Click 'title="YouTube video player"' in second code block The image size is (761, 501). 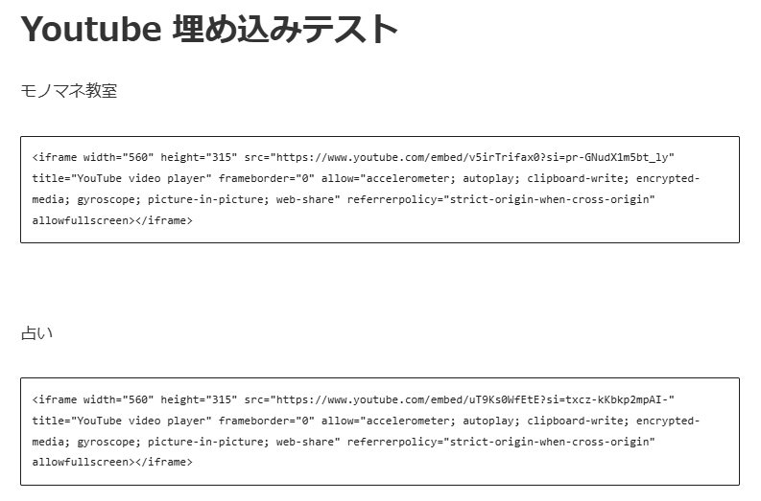coord(122,421)
